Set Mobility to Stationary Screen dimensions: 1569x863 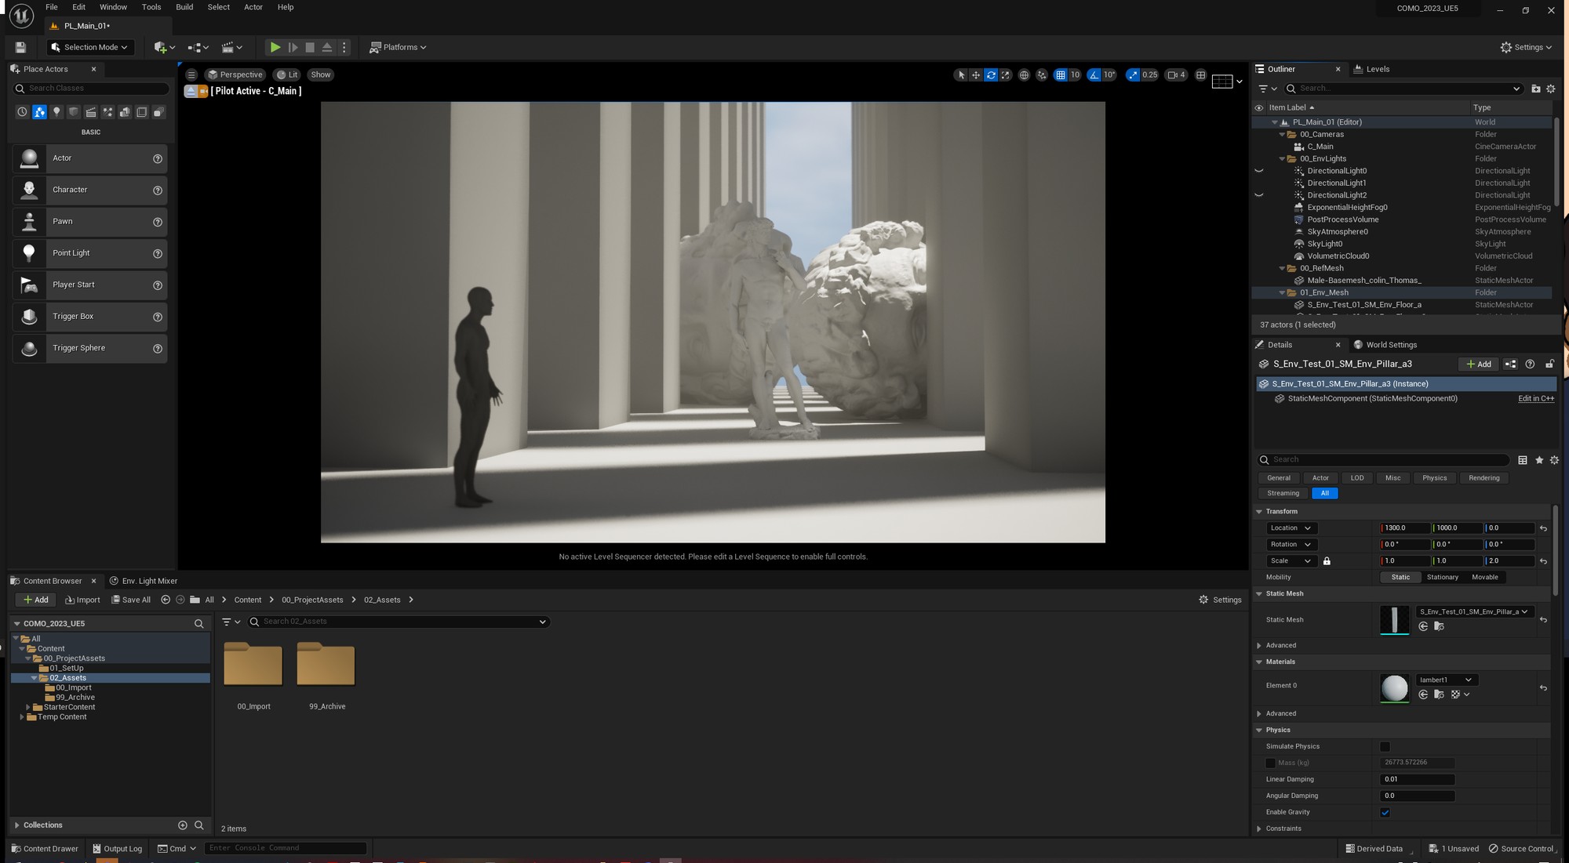click(1442, 578)
